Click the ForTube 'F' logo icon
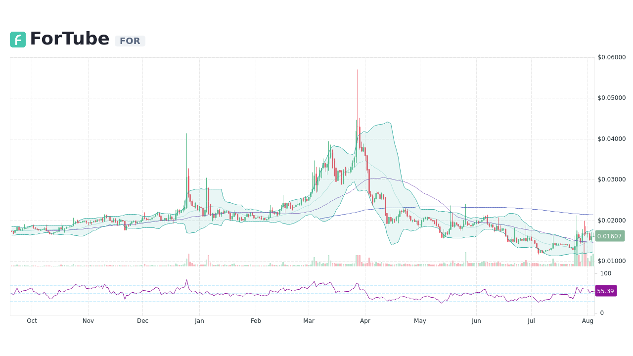 (x=18, y=40)
